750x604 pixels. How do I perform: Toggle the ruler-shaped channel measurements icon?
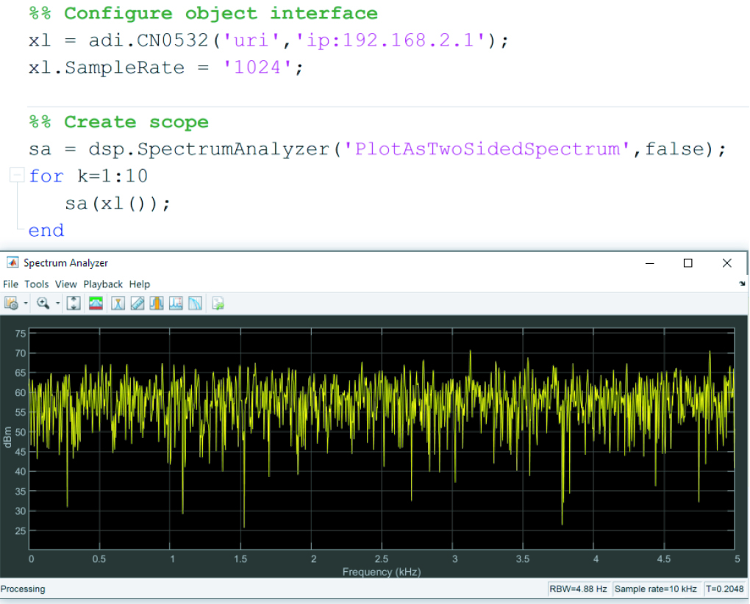point(137,303)
